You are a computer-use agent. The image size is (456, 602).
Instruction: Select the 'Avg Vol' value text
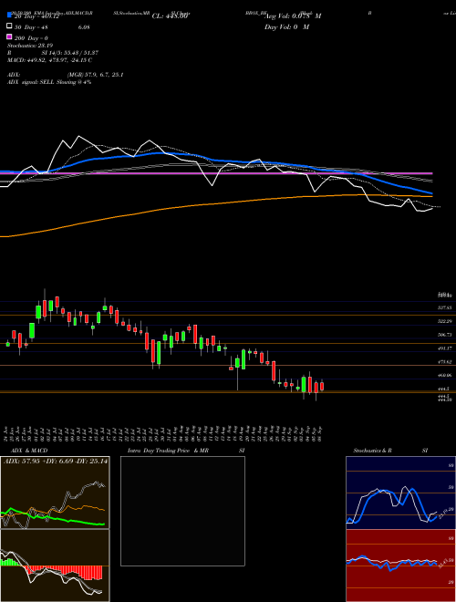[x=294, y=16]
